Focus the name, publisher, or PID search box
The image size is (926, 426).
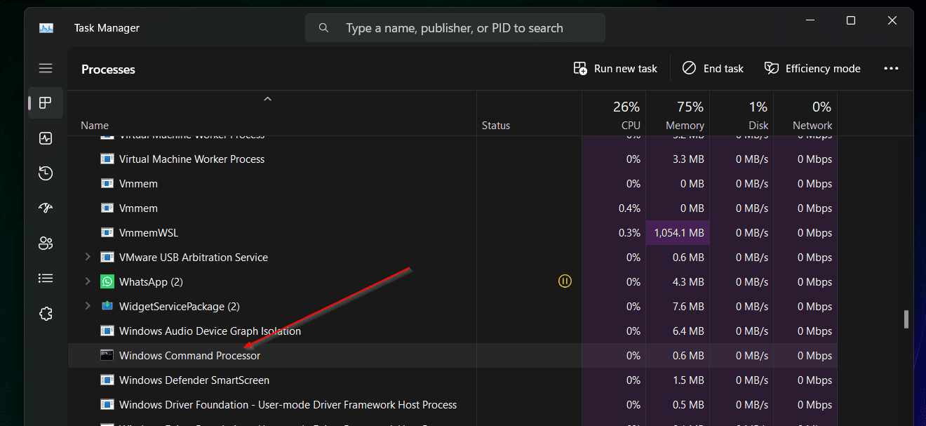455,28
